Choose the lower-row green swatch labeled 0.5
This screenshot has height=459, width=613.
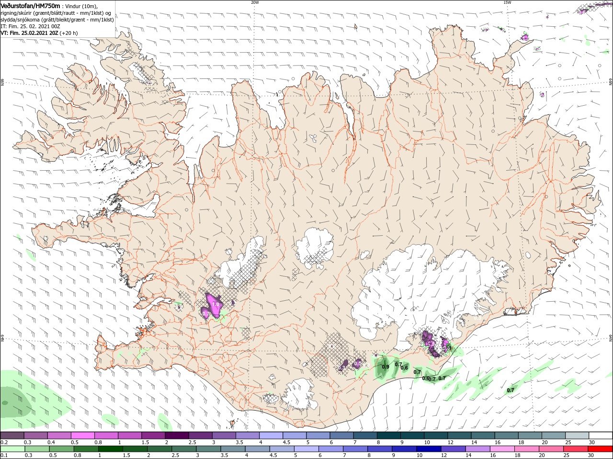61,449
